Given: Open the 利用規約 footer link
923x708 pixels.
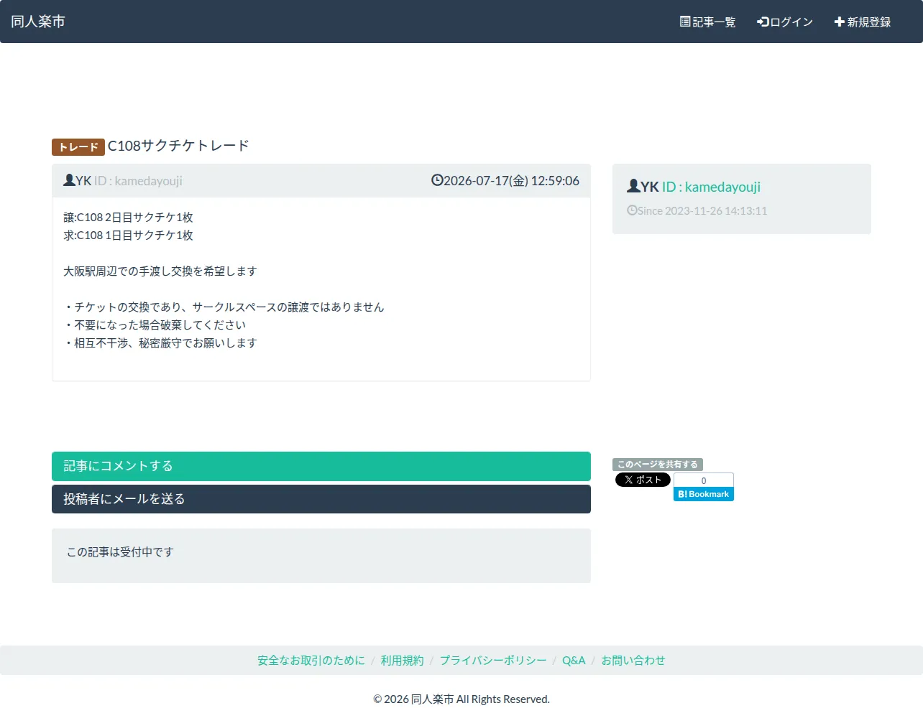Looking at the screenshot, I should click(x=403, y=661).
